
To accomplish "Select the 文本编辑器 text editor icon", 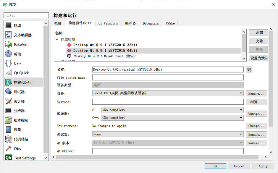I will point(9,35).
